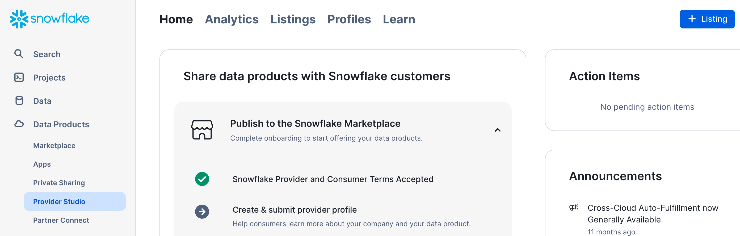Open Partner Connect in the sidebar
Image resolution: width=740 pixels, height=236 pixels.
(x=61, y=220)
